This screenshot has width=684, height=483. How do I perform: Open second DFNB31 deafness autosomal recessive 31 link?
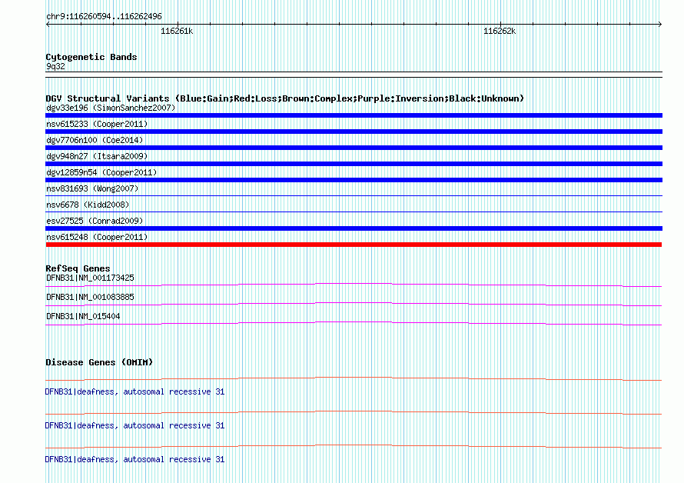134,425
